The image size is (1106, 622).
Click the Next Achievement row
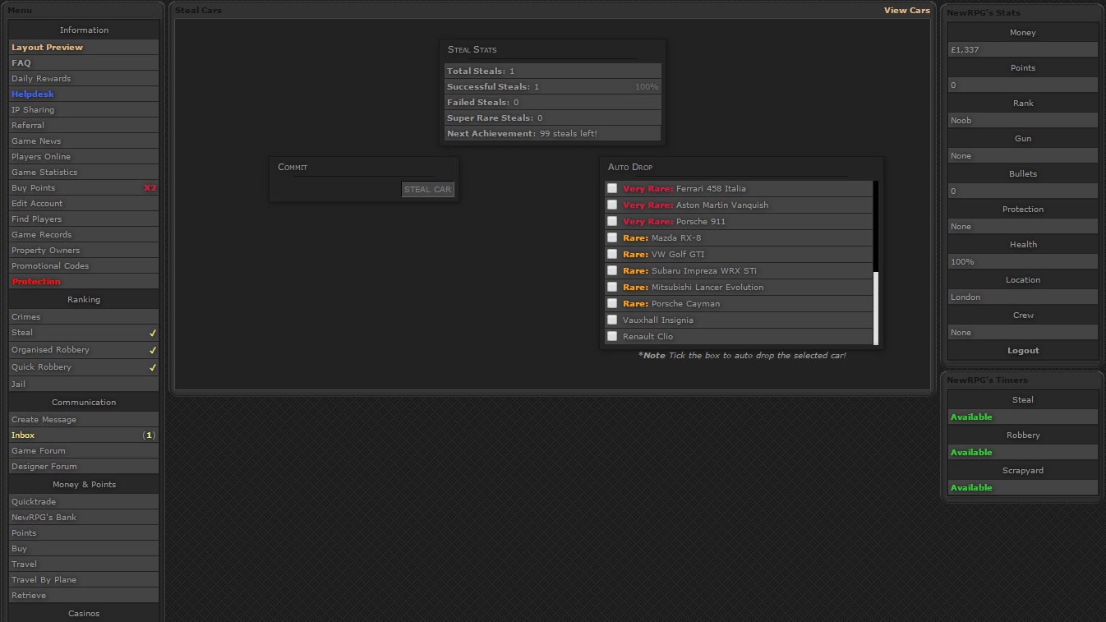[x=552, y=134]
